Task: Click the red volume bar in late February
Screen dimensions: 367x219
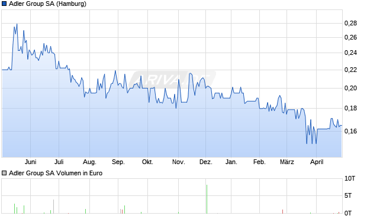Action: click(283, 211)
